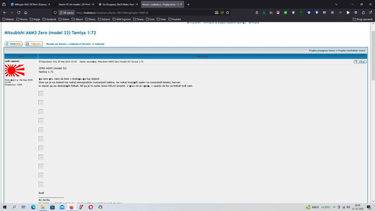Open Windows taskbar search
This screenshot has height=211, width=375.
tap(14, 207)
